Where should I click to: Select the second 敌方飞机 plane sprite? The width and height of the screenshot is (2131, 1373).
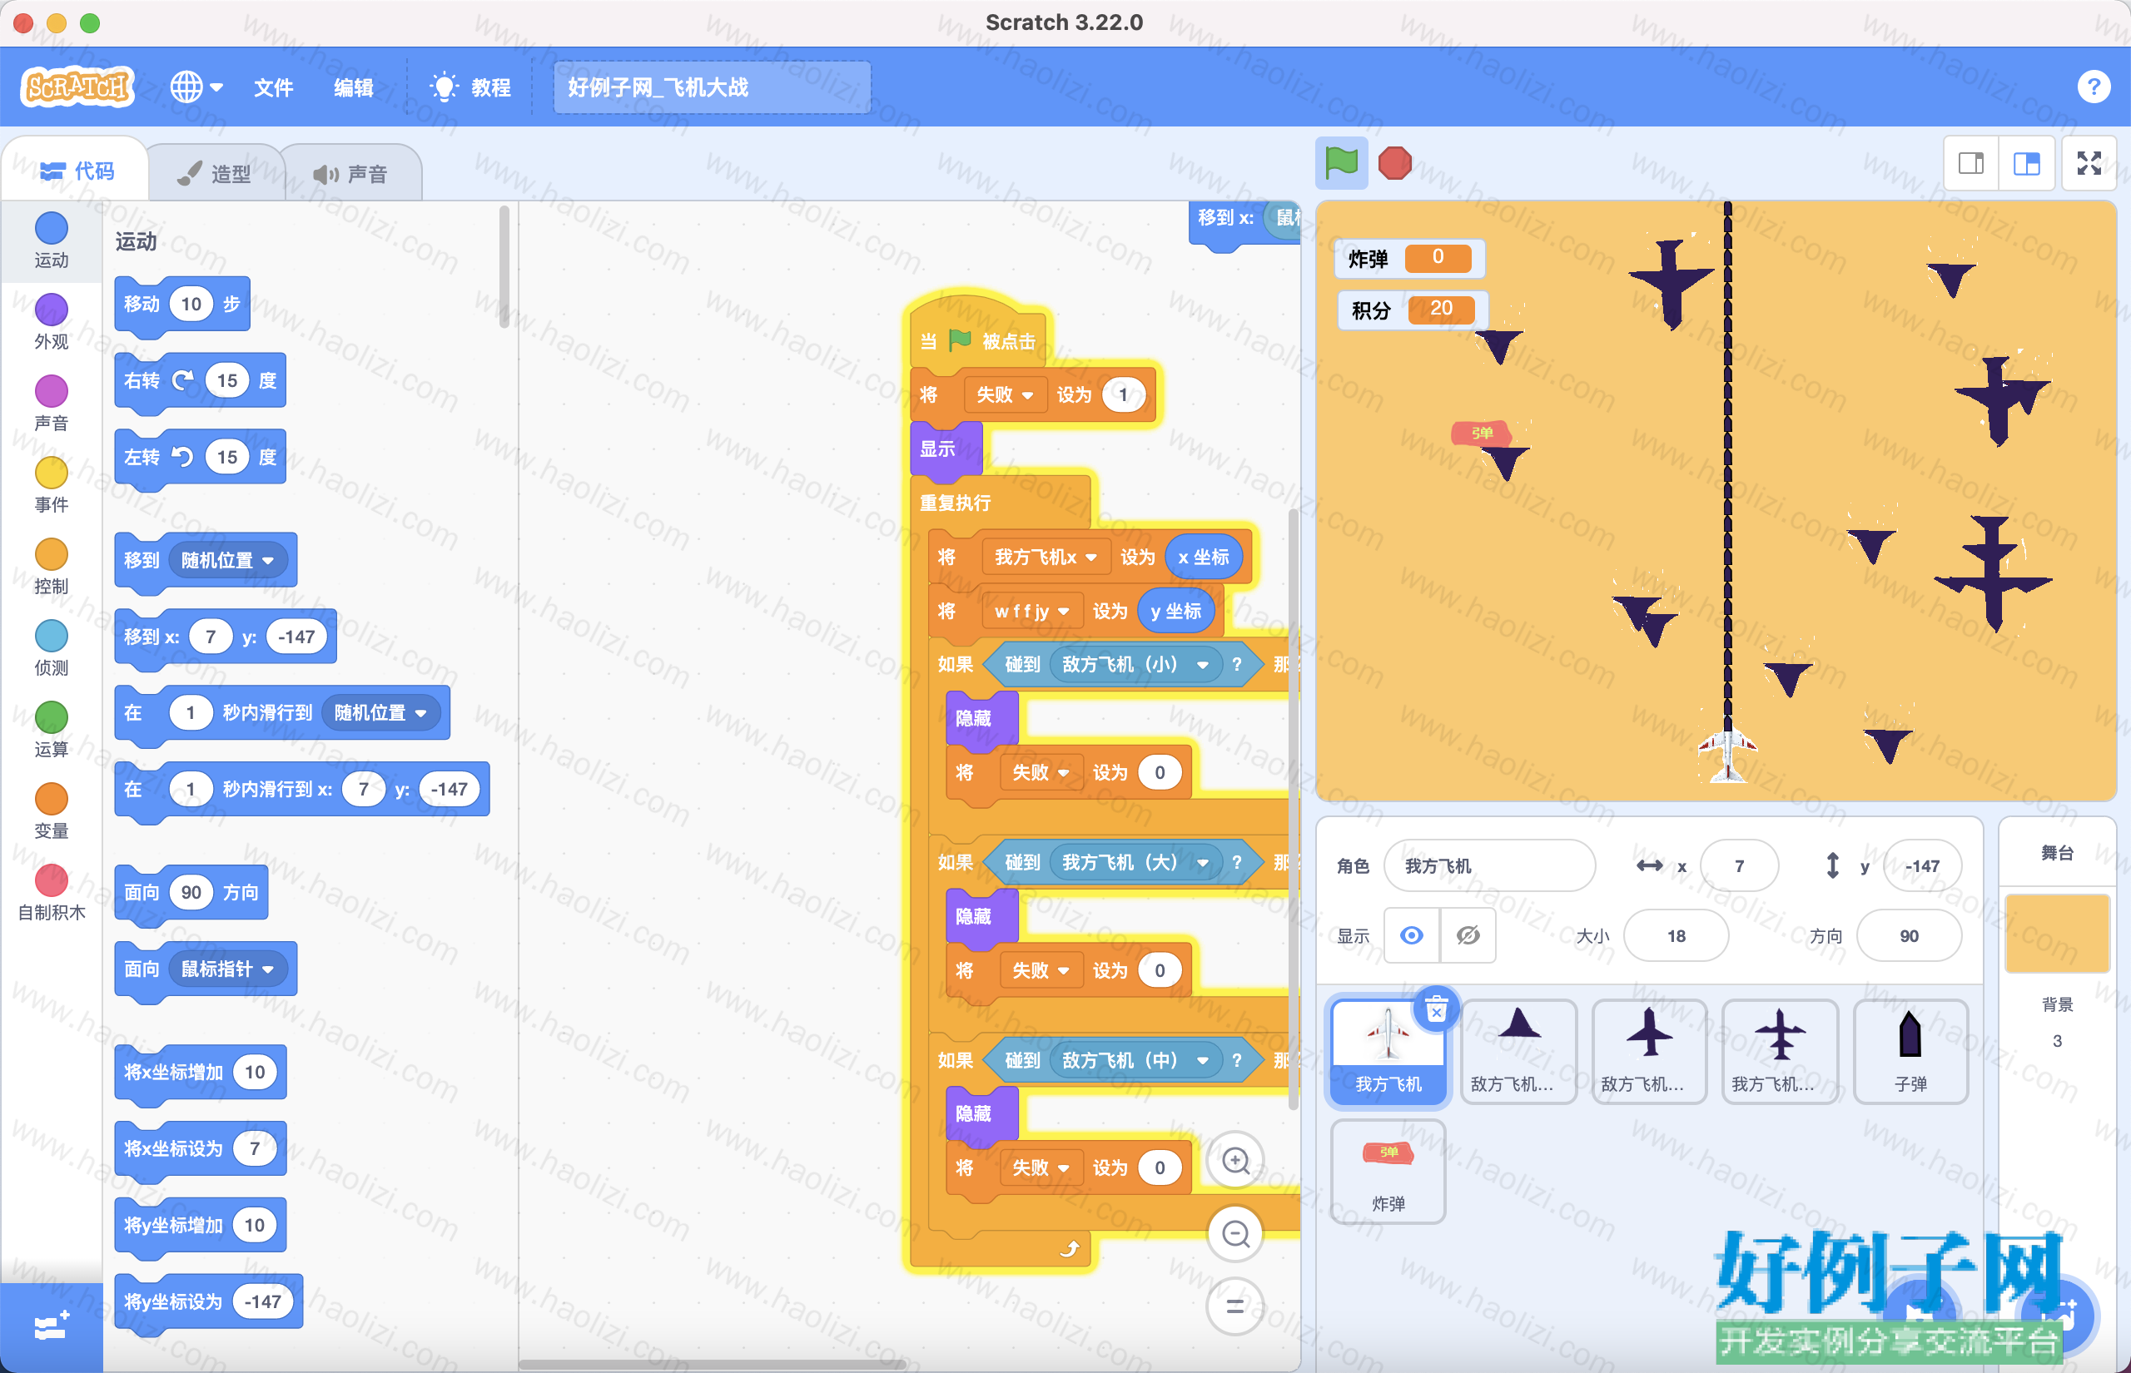point(1649,1051)
